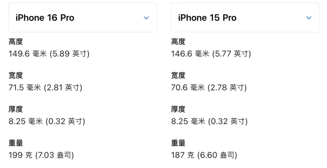Click the 高度 heading under iPhone 15 Pro
Viewport: 327px width, 168px height.
[x=178, y=42]
